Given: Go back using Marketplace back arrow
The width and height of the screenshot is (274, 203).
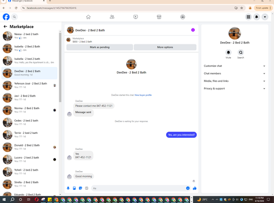Looking at the screenshot, I should (5, 27).
